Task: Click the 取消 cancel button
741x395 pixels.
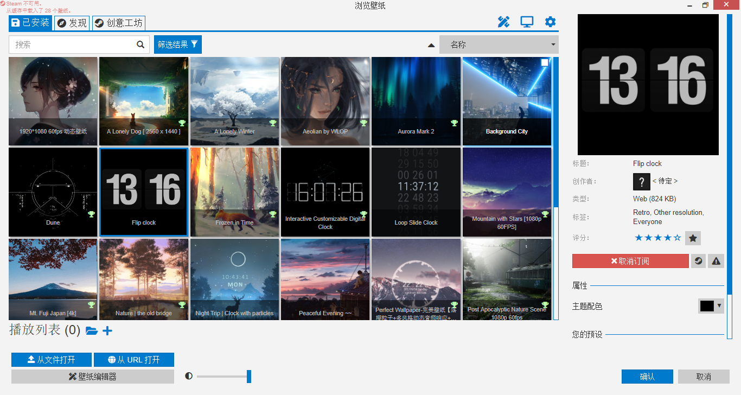Action: pos(704,377)
